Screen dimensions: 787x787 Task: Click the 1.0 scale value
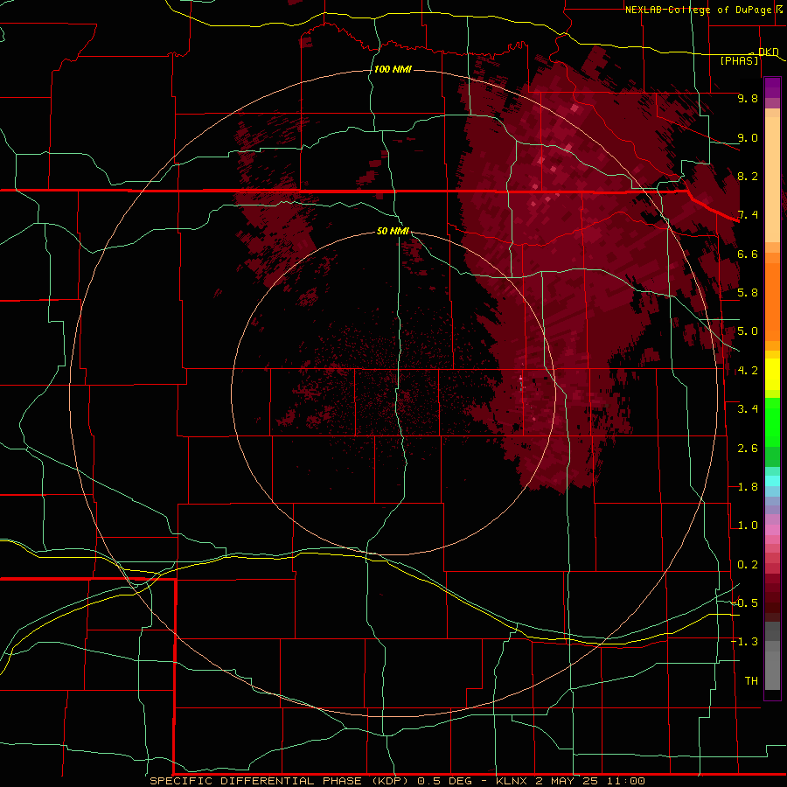pos(748,526)
